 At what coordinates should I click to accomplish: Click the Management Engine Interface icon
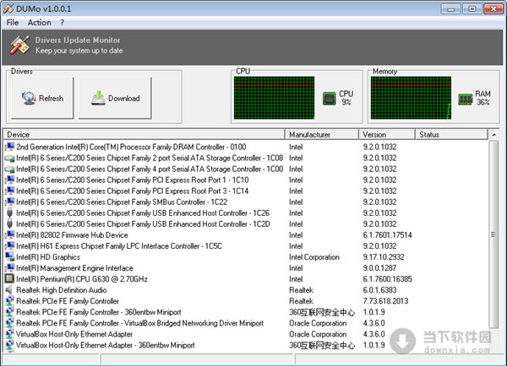[10, 268]
